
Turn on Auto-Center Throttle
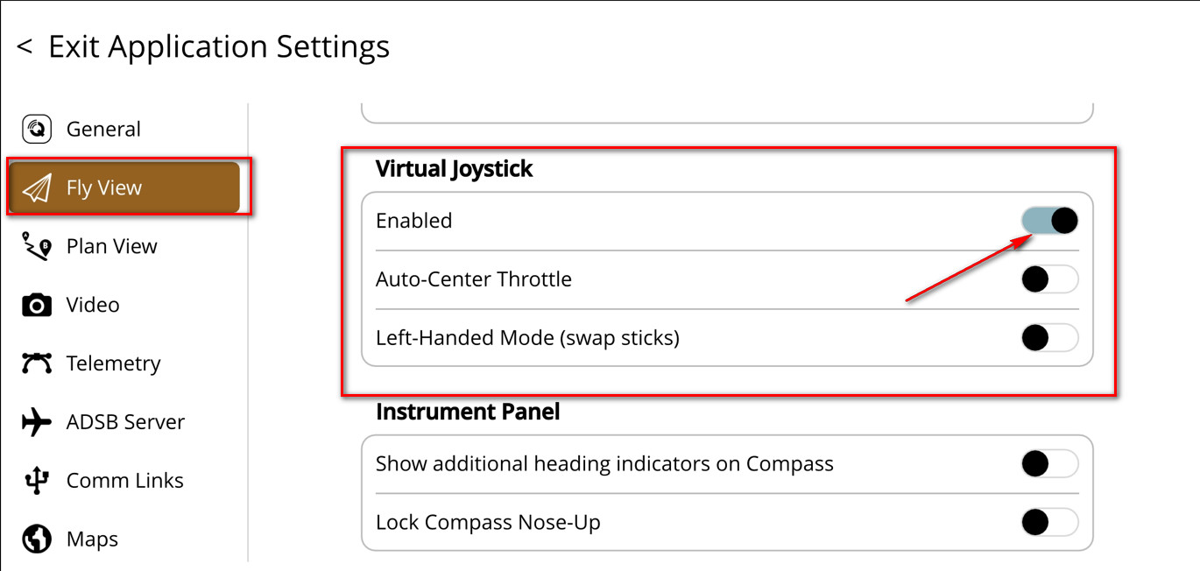coord(1049,279)
